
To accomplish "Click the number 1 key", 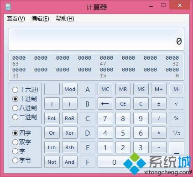I will pos(105,147).
